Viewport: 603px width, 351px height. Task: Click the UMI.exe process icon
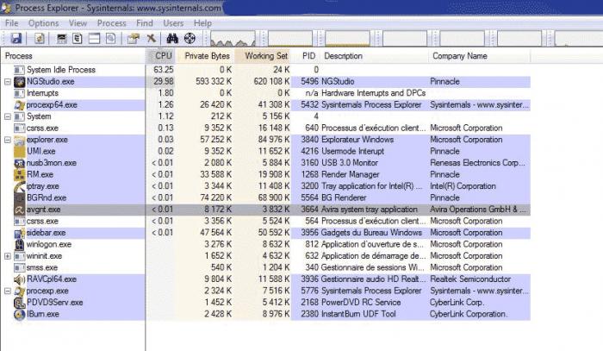(x=19, y=151)
